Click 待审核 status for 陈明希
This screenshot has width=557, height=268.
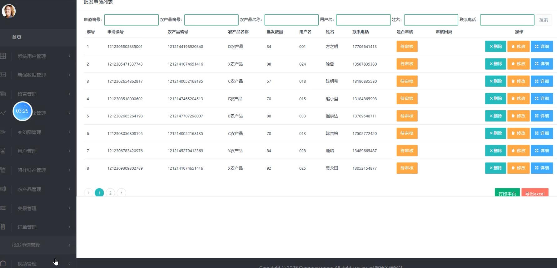[x=407, y=81]
